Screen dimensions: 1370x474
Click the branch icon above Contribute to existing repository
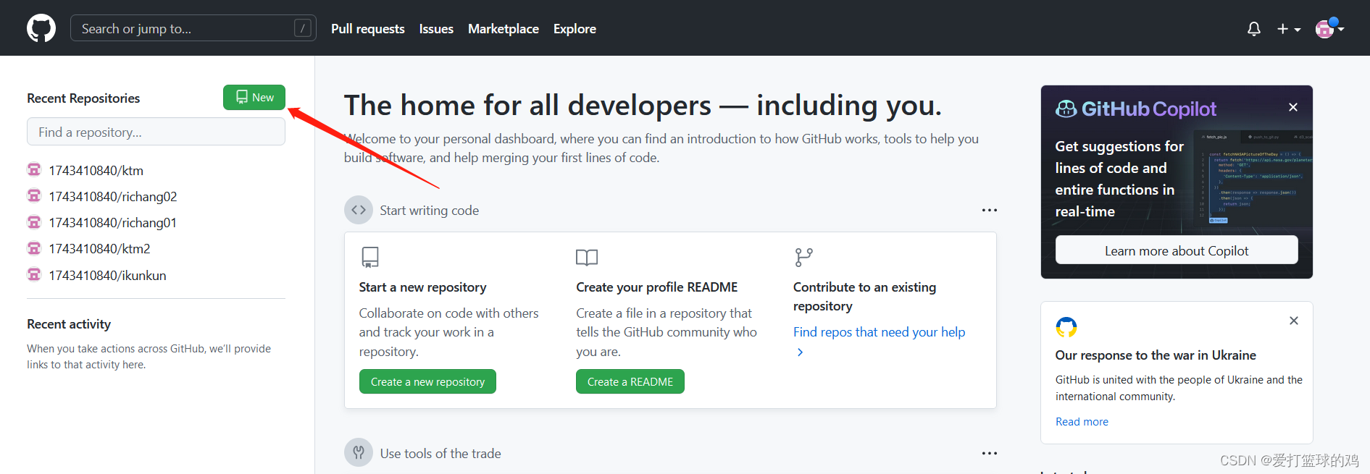pos(803,257)
